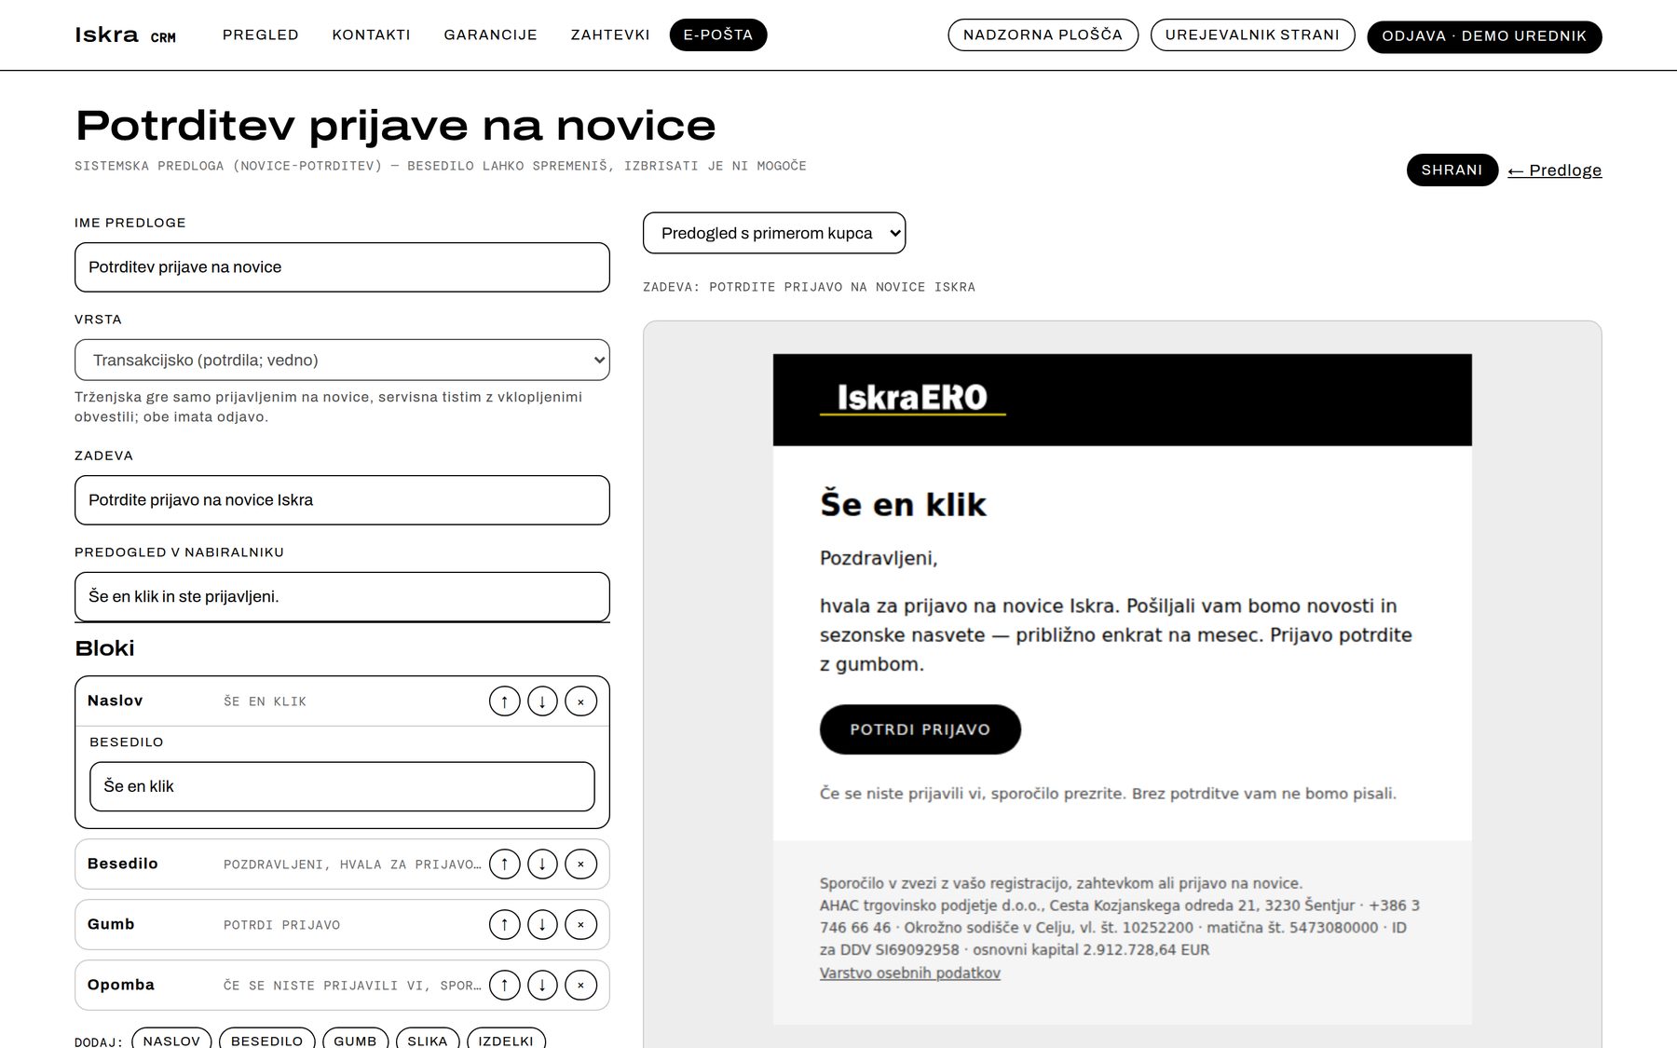Screen dimensions: 1677x1048
Task: Remove the Opomba block
Action: coord(580,986)
